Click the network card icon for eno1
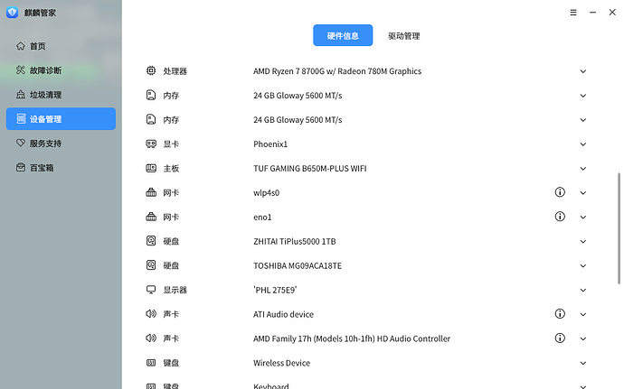The image size is (624, 389). tap(151, 217)
